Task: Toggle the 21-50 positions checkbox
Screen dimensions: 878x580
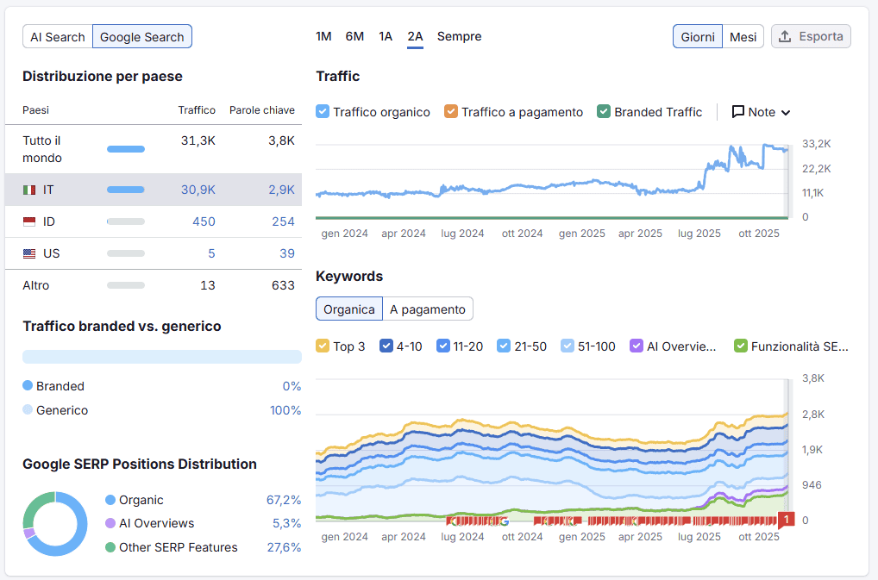Action: click(x=504, y=346)
